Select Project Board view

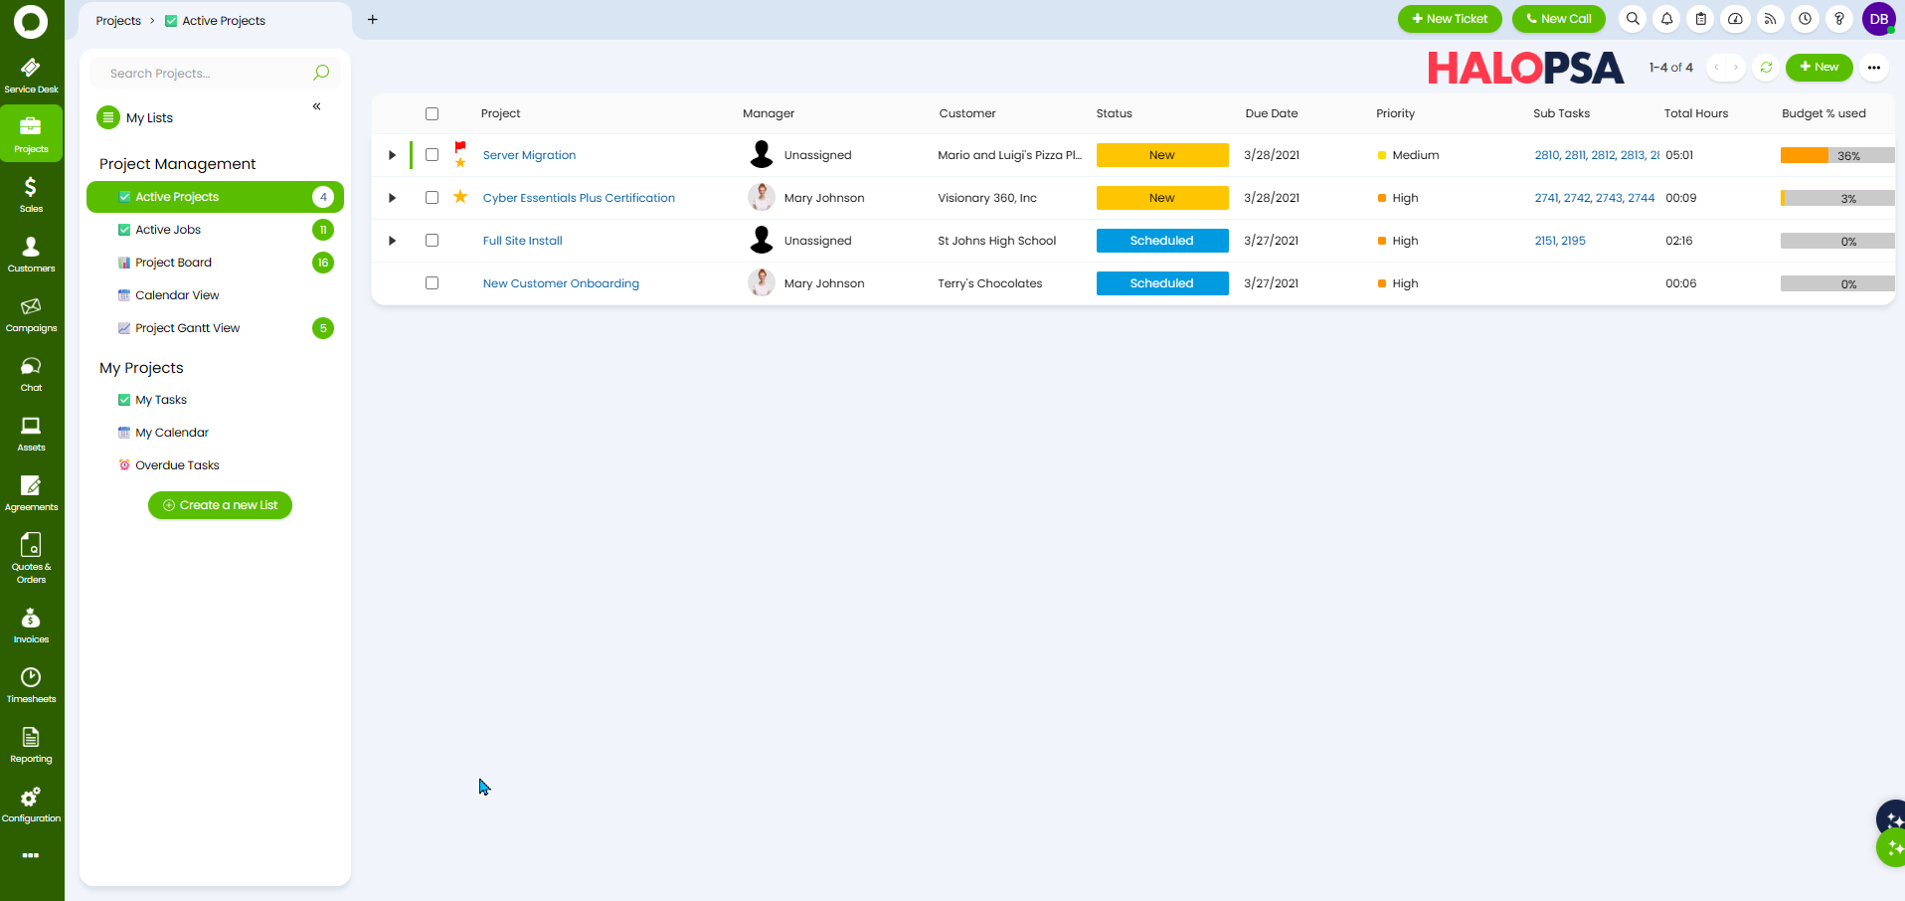pos(215,263)
